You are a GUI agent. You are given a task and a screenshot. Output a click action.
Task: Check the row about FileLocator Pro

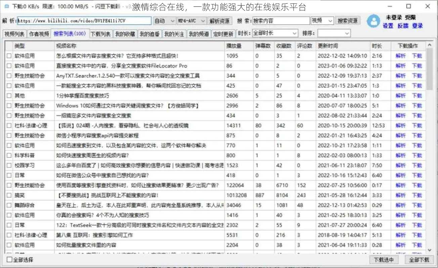point(9,66)
